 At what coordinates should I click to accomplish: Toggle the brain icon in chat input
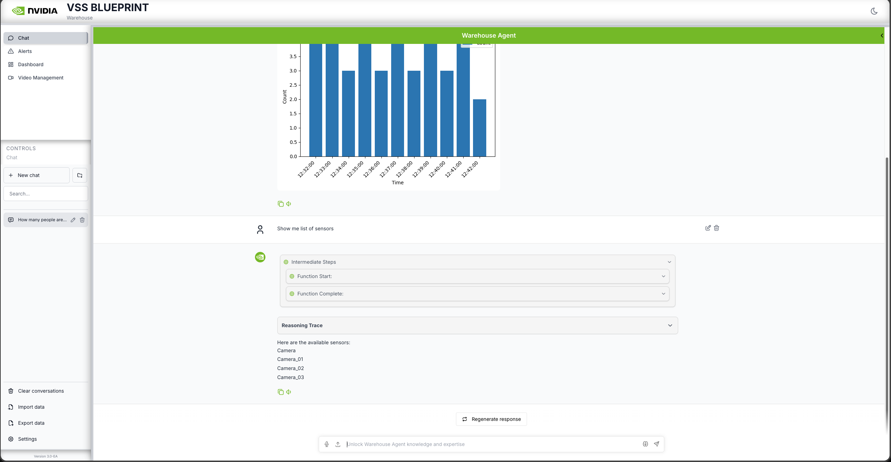[x=645, y=444]
